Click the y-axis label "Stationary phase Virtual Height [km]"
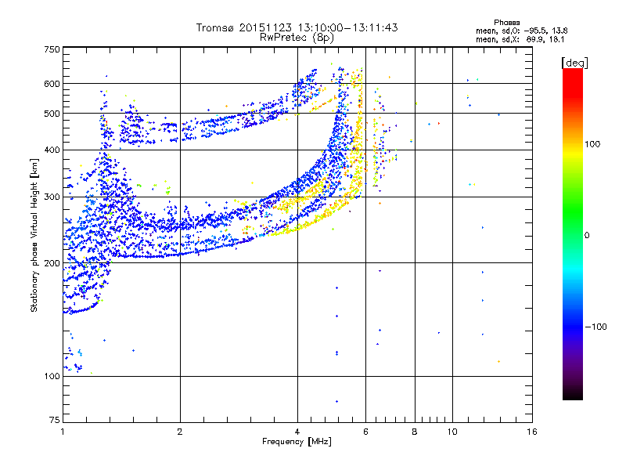 point(34,235)
